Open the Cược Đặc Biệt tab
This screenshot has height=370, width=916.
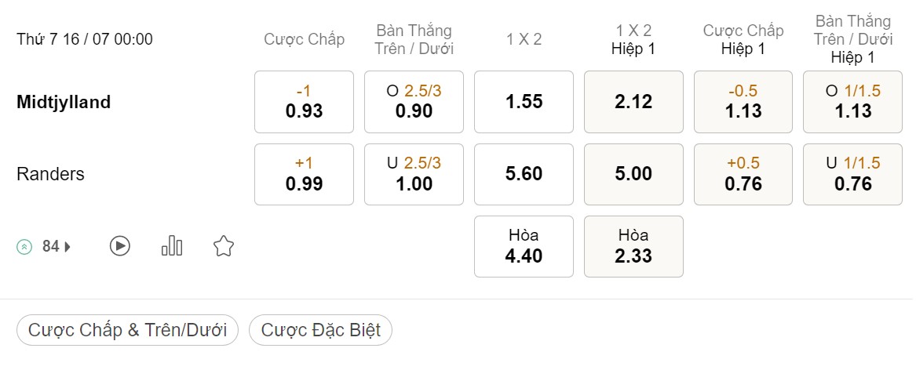321,330
